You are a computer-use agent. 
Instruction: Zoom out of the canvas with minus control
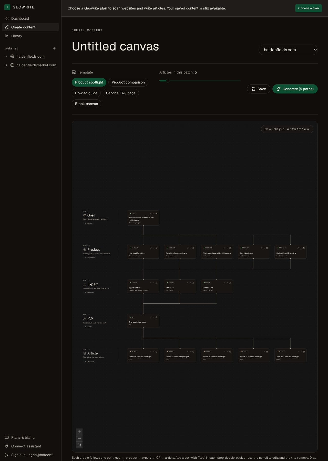coord(79,438)
